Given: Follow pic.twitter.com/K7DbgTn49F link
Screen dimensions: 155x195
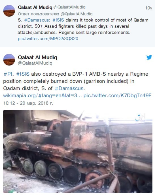Looking at the screenshot, I should click(118, 96).
